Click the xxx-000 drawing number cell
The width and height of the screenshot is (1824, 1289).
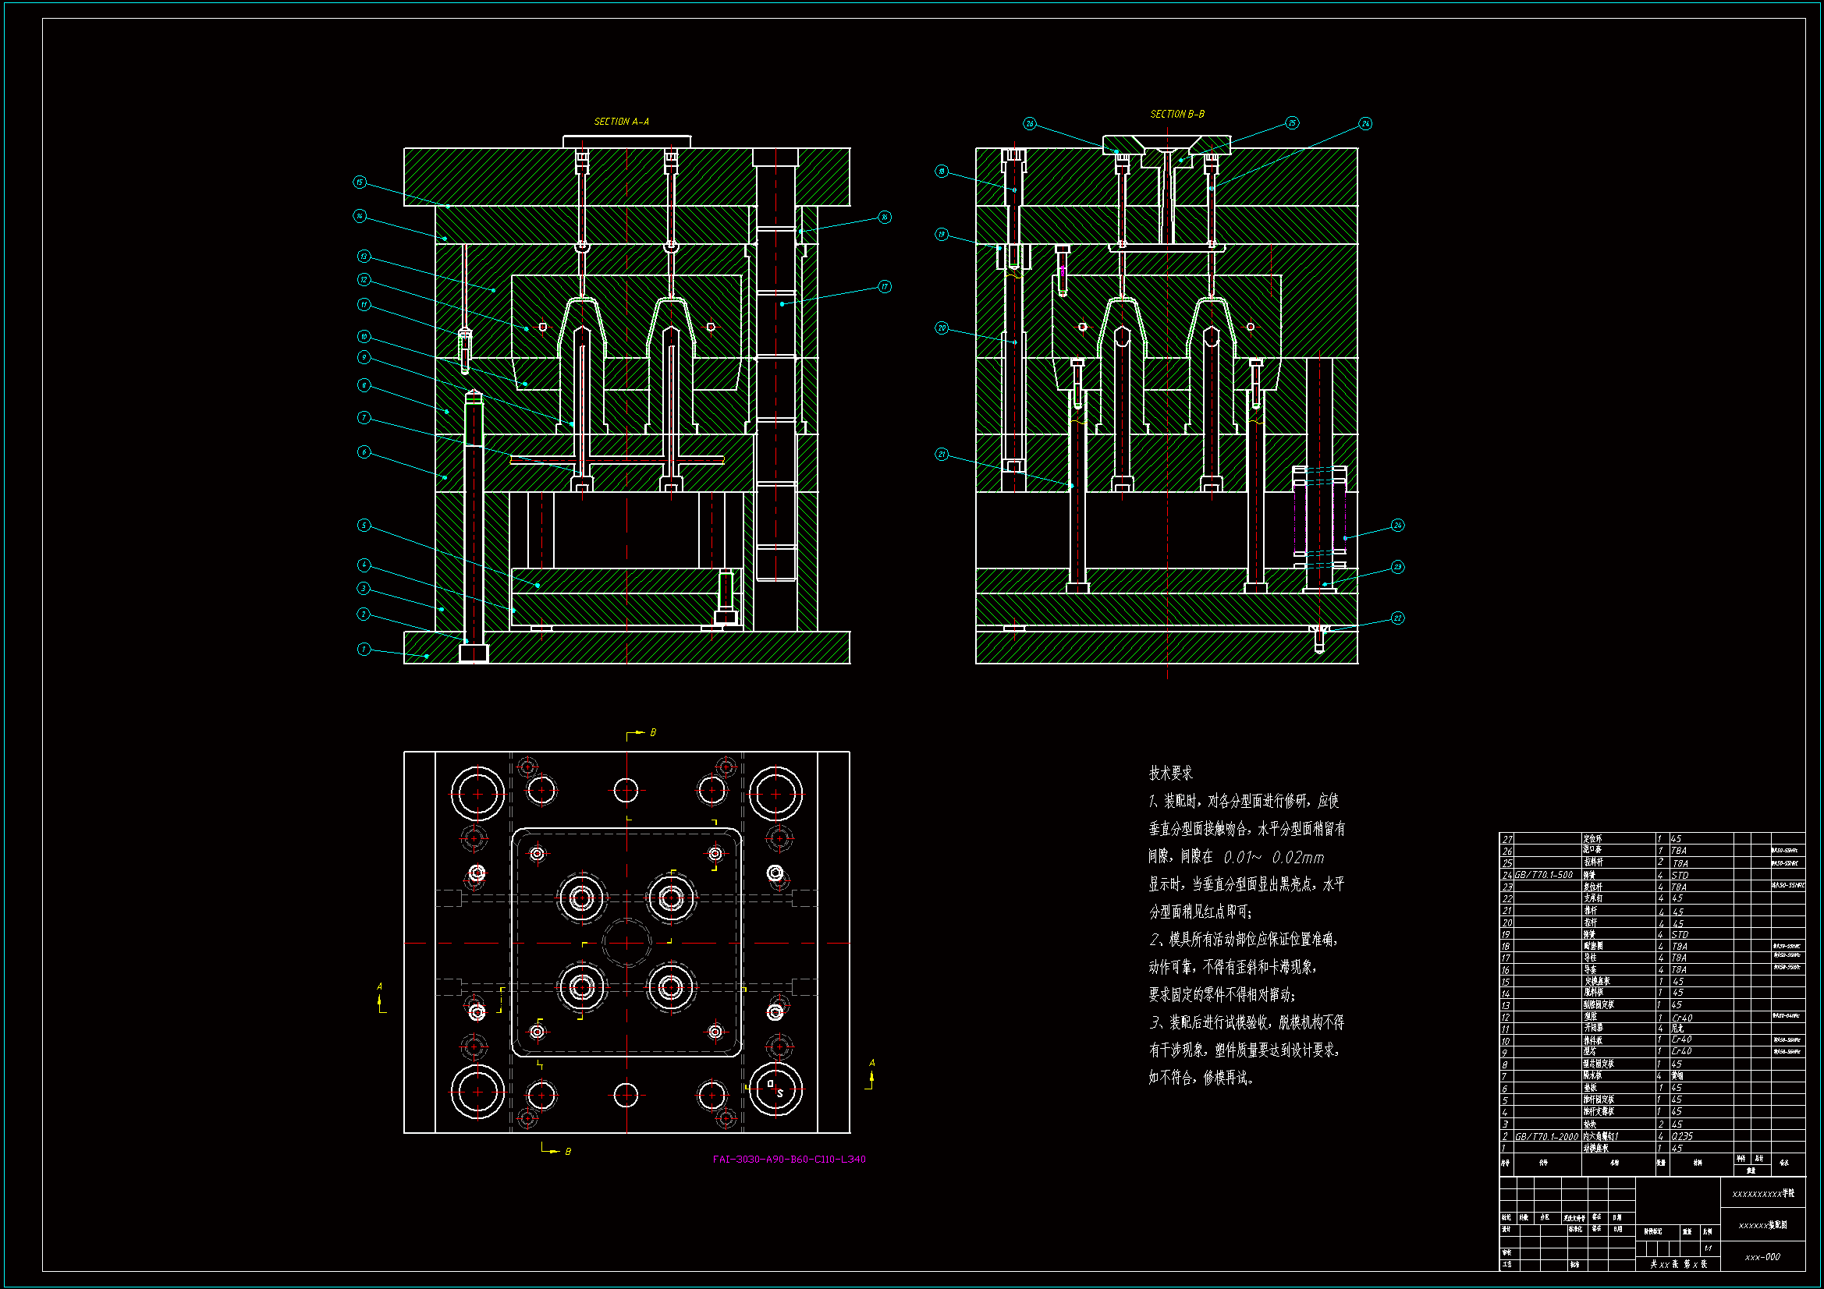pyautogui.click(x=1762, y=1256)
